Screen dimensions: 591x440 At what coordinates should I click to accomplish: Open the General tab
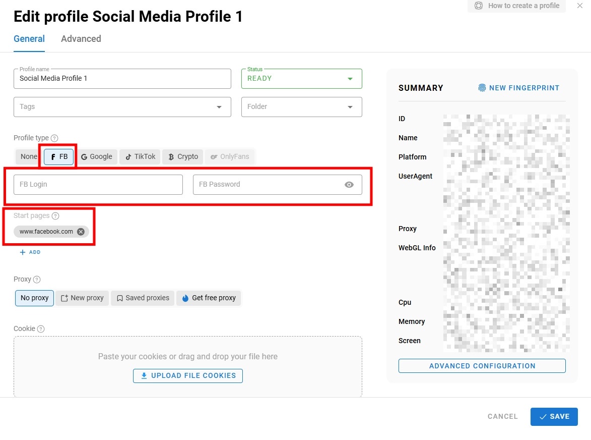29,39
